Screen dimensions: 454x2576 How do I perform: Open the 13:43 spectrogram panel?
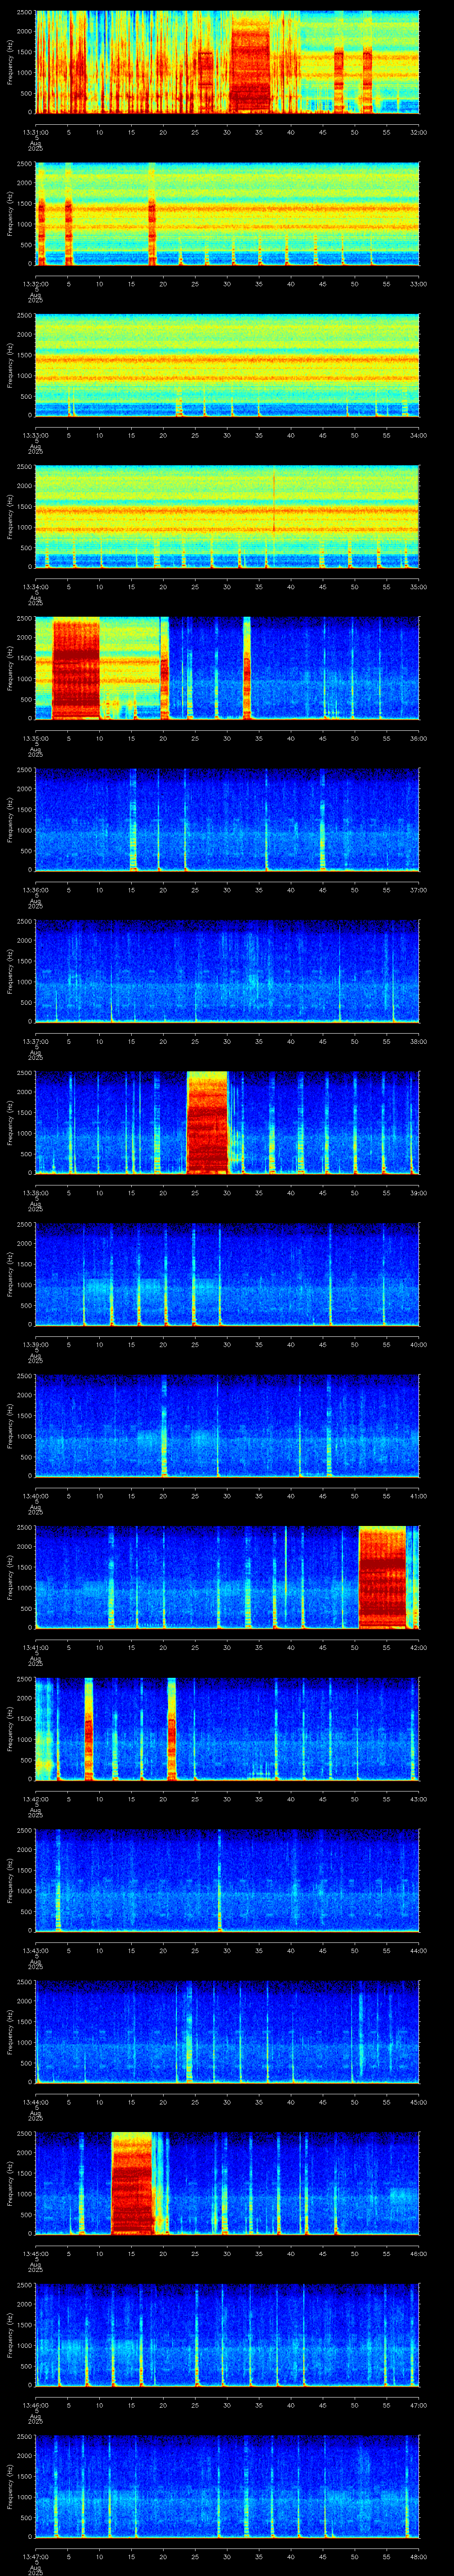click(227, 1880)
